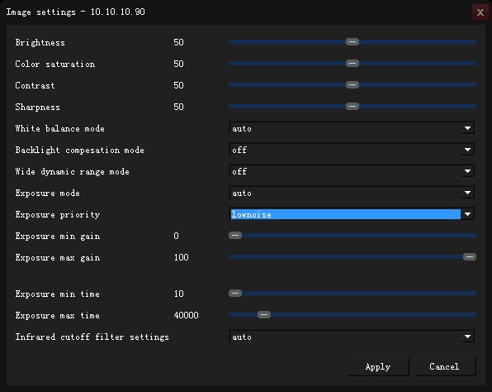The image size is (492, 392).
Task: Click the Apply button
Action: (x=378, y=366)
